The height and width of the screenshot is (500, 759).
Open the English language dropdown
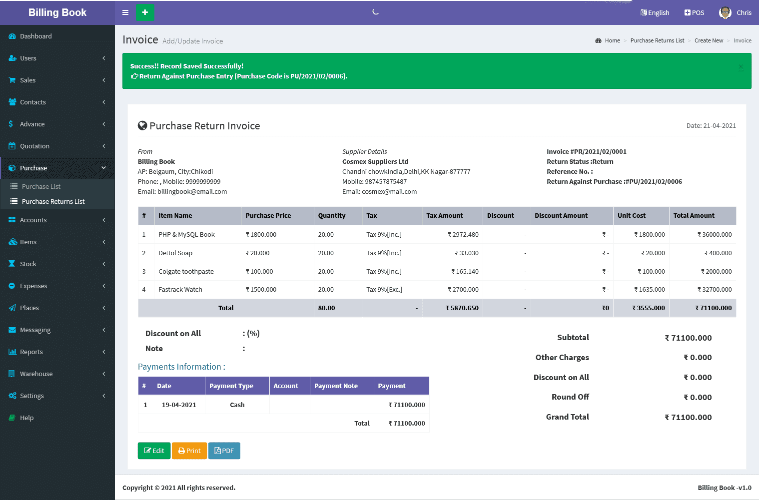pos(655,12)
